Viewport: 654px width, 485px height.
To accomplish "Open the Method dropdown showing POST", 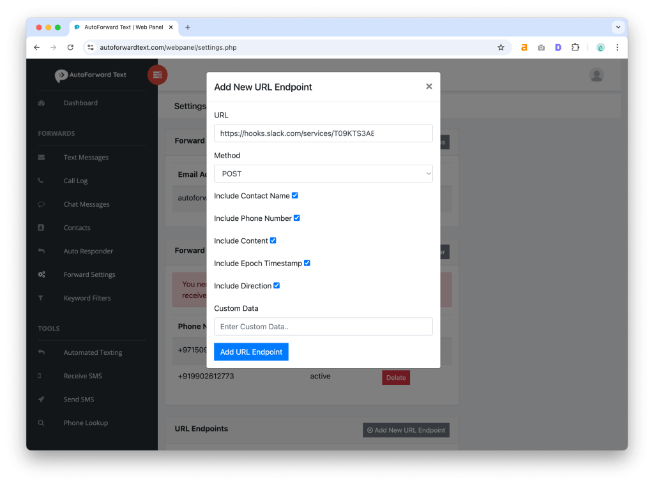I will point(323,174).
